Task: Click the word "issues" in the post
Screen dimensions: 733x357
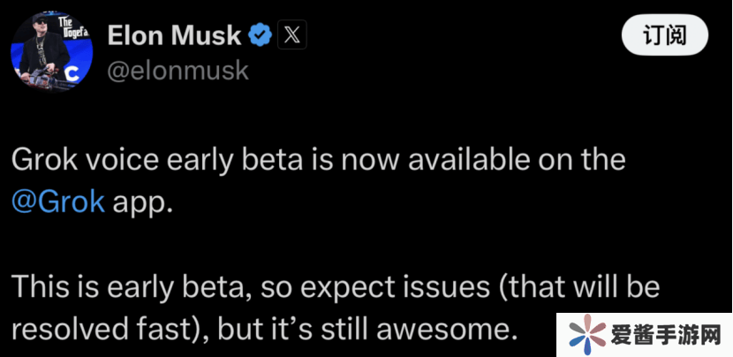Action: [456, 289]
